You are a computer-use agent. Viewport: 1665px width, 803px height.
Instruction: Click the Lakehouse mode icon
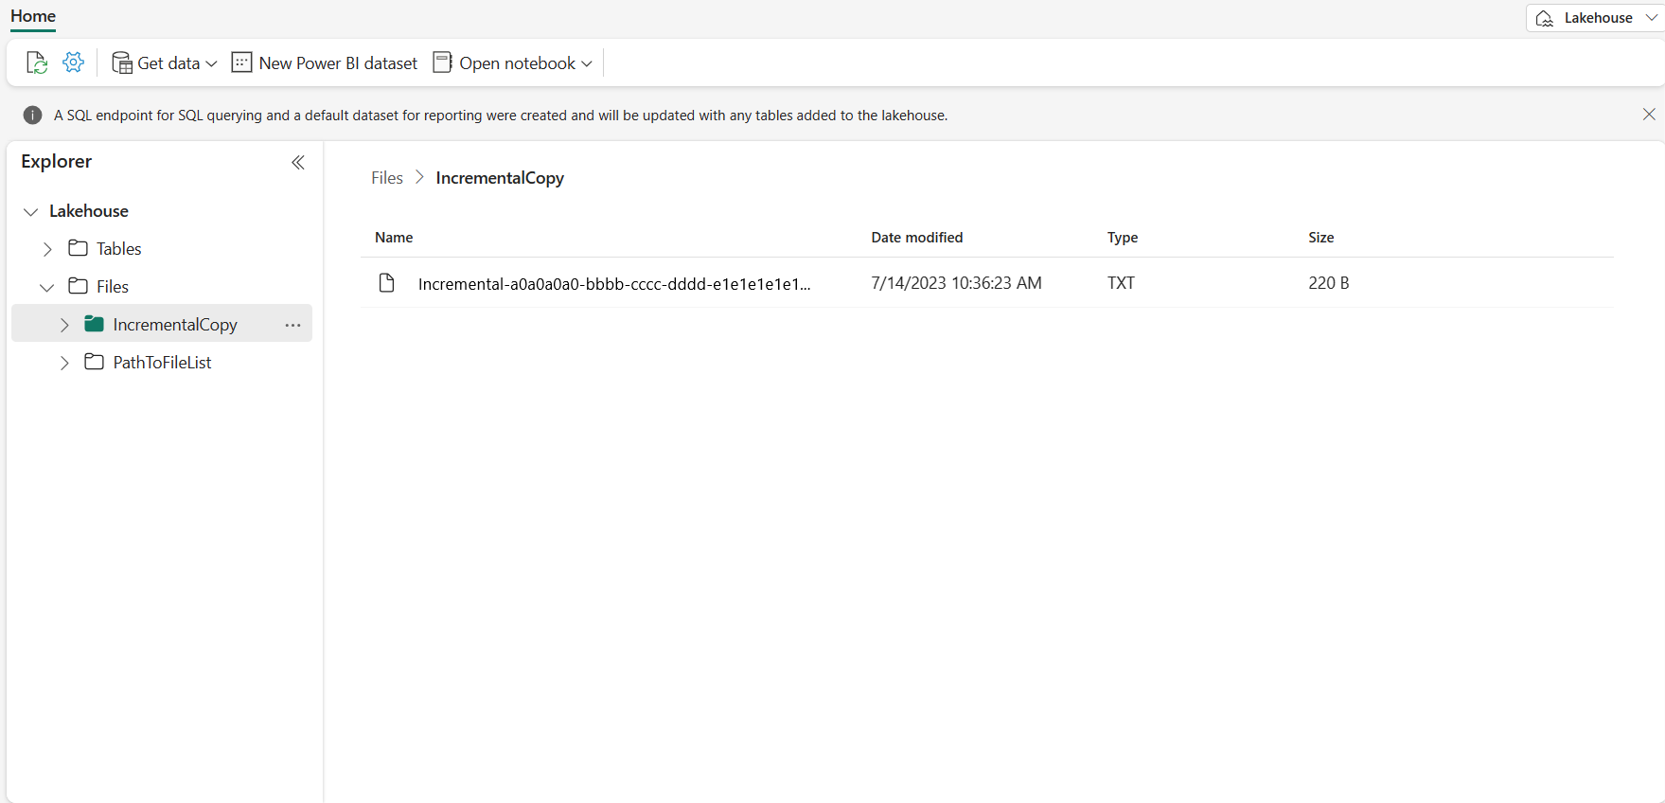tap(1545, 18)
